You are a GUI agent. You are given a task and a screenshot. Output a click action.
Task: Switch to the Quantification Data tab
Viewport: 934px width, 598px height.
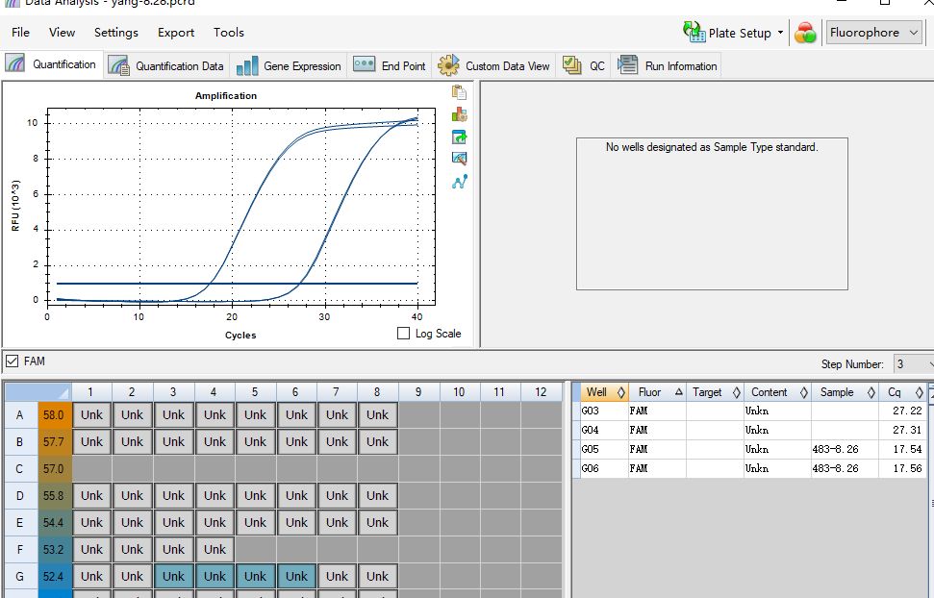166,65
